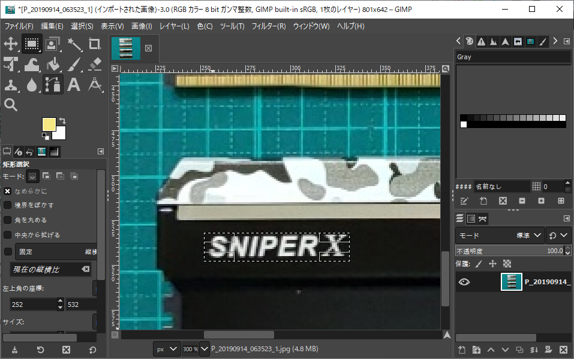Viewport: 574px width, 359px height.
Task: Open the フィルター(R) menu
Action: pos(269,26)
